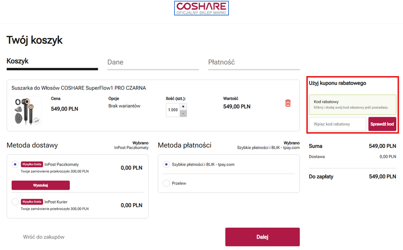Expand the Kod rabatowy info box

tap(352, 104)
